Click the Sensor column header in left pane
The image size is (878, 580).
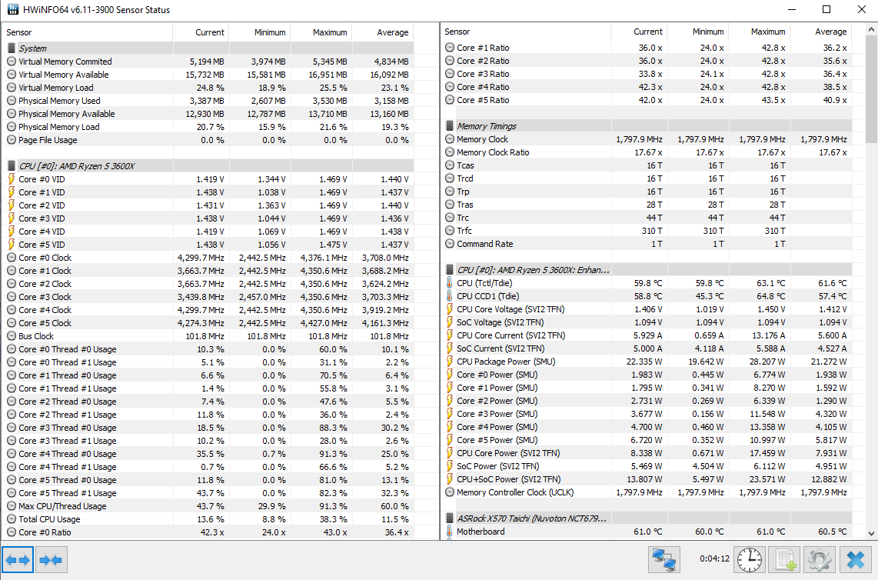point(88,32)
